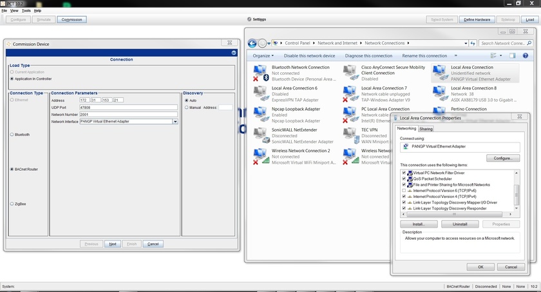Click the Back arrow in Network Connections
This screenshot has width=541, height=292.
(252, 43)
